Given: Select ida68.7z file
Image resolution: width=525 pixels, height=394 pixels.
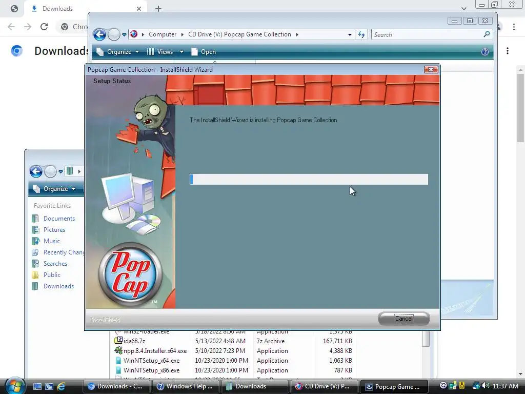Looking at the screenshot, I should 134,341.
